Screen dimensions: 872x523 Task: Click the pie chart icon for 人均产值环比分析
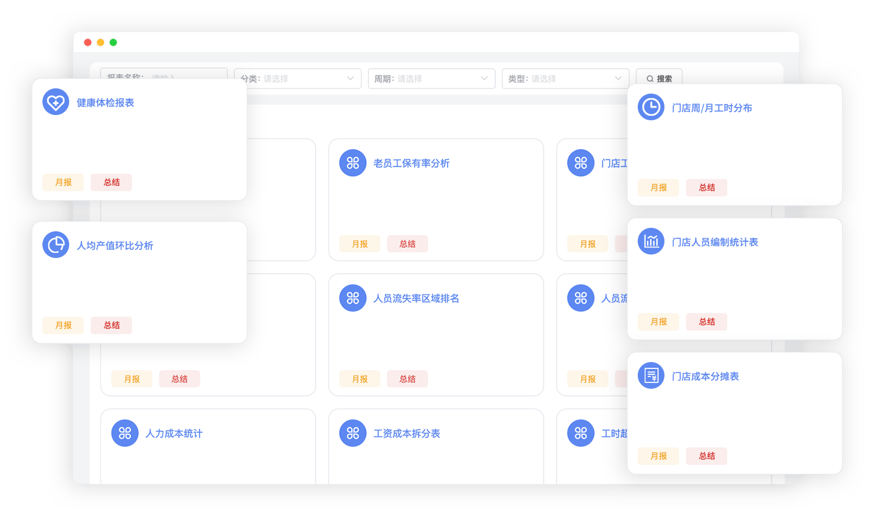pos(56,245)
